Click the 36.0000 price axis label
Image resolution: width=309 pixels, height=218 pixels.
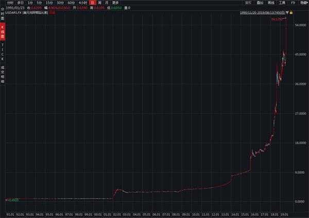point(300,84)
